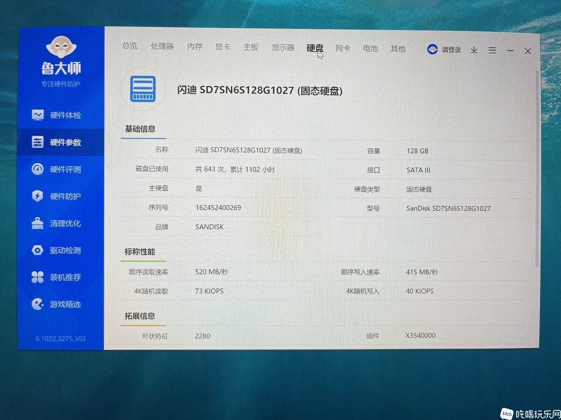Screen dimensions: 561x420
Task: Click the usage value 共 643 次，累计 1102 小时
Action: tap(235, 169)
